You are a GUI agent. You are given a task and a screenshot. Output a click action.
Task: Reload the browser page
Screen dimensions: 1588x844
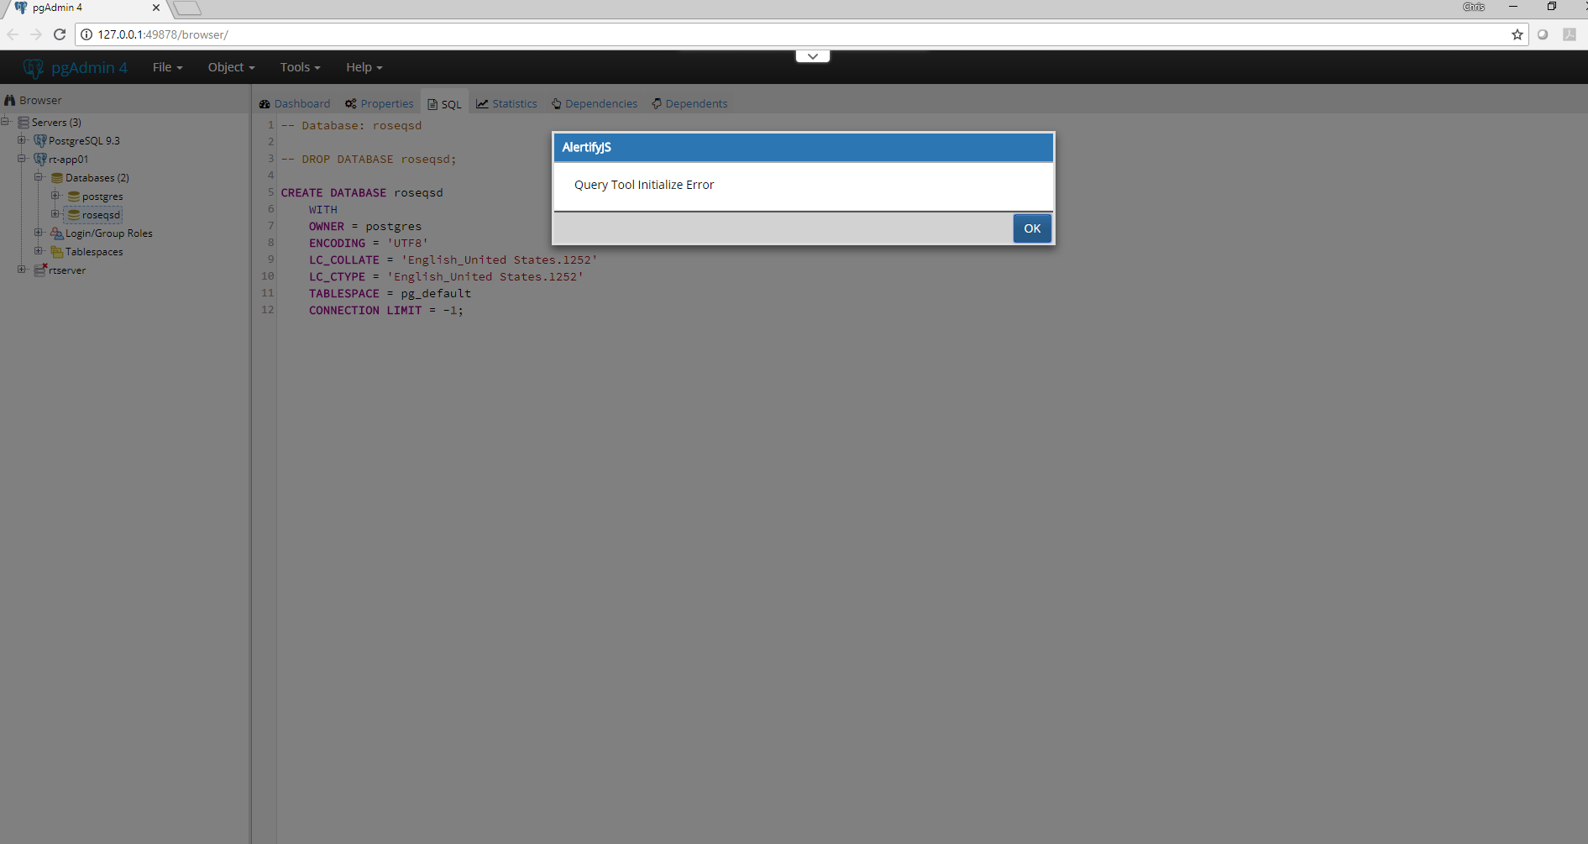60,34
